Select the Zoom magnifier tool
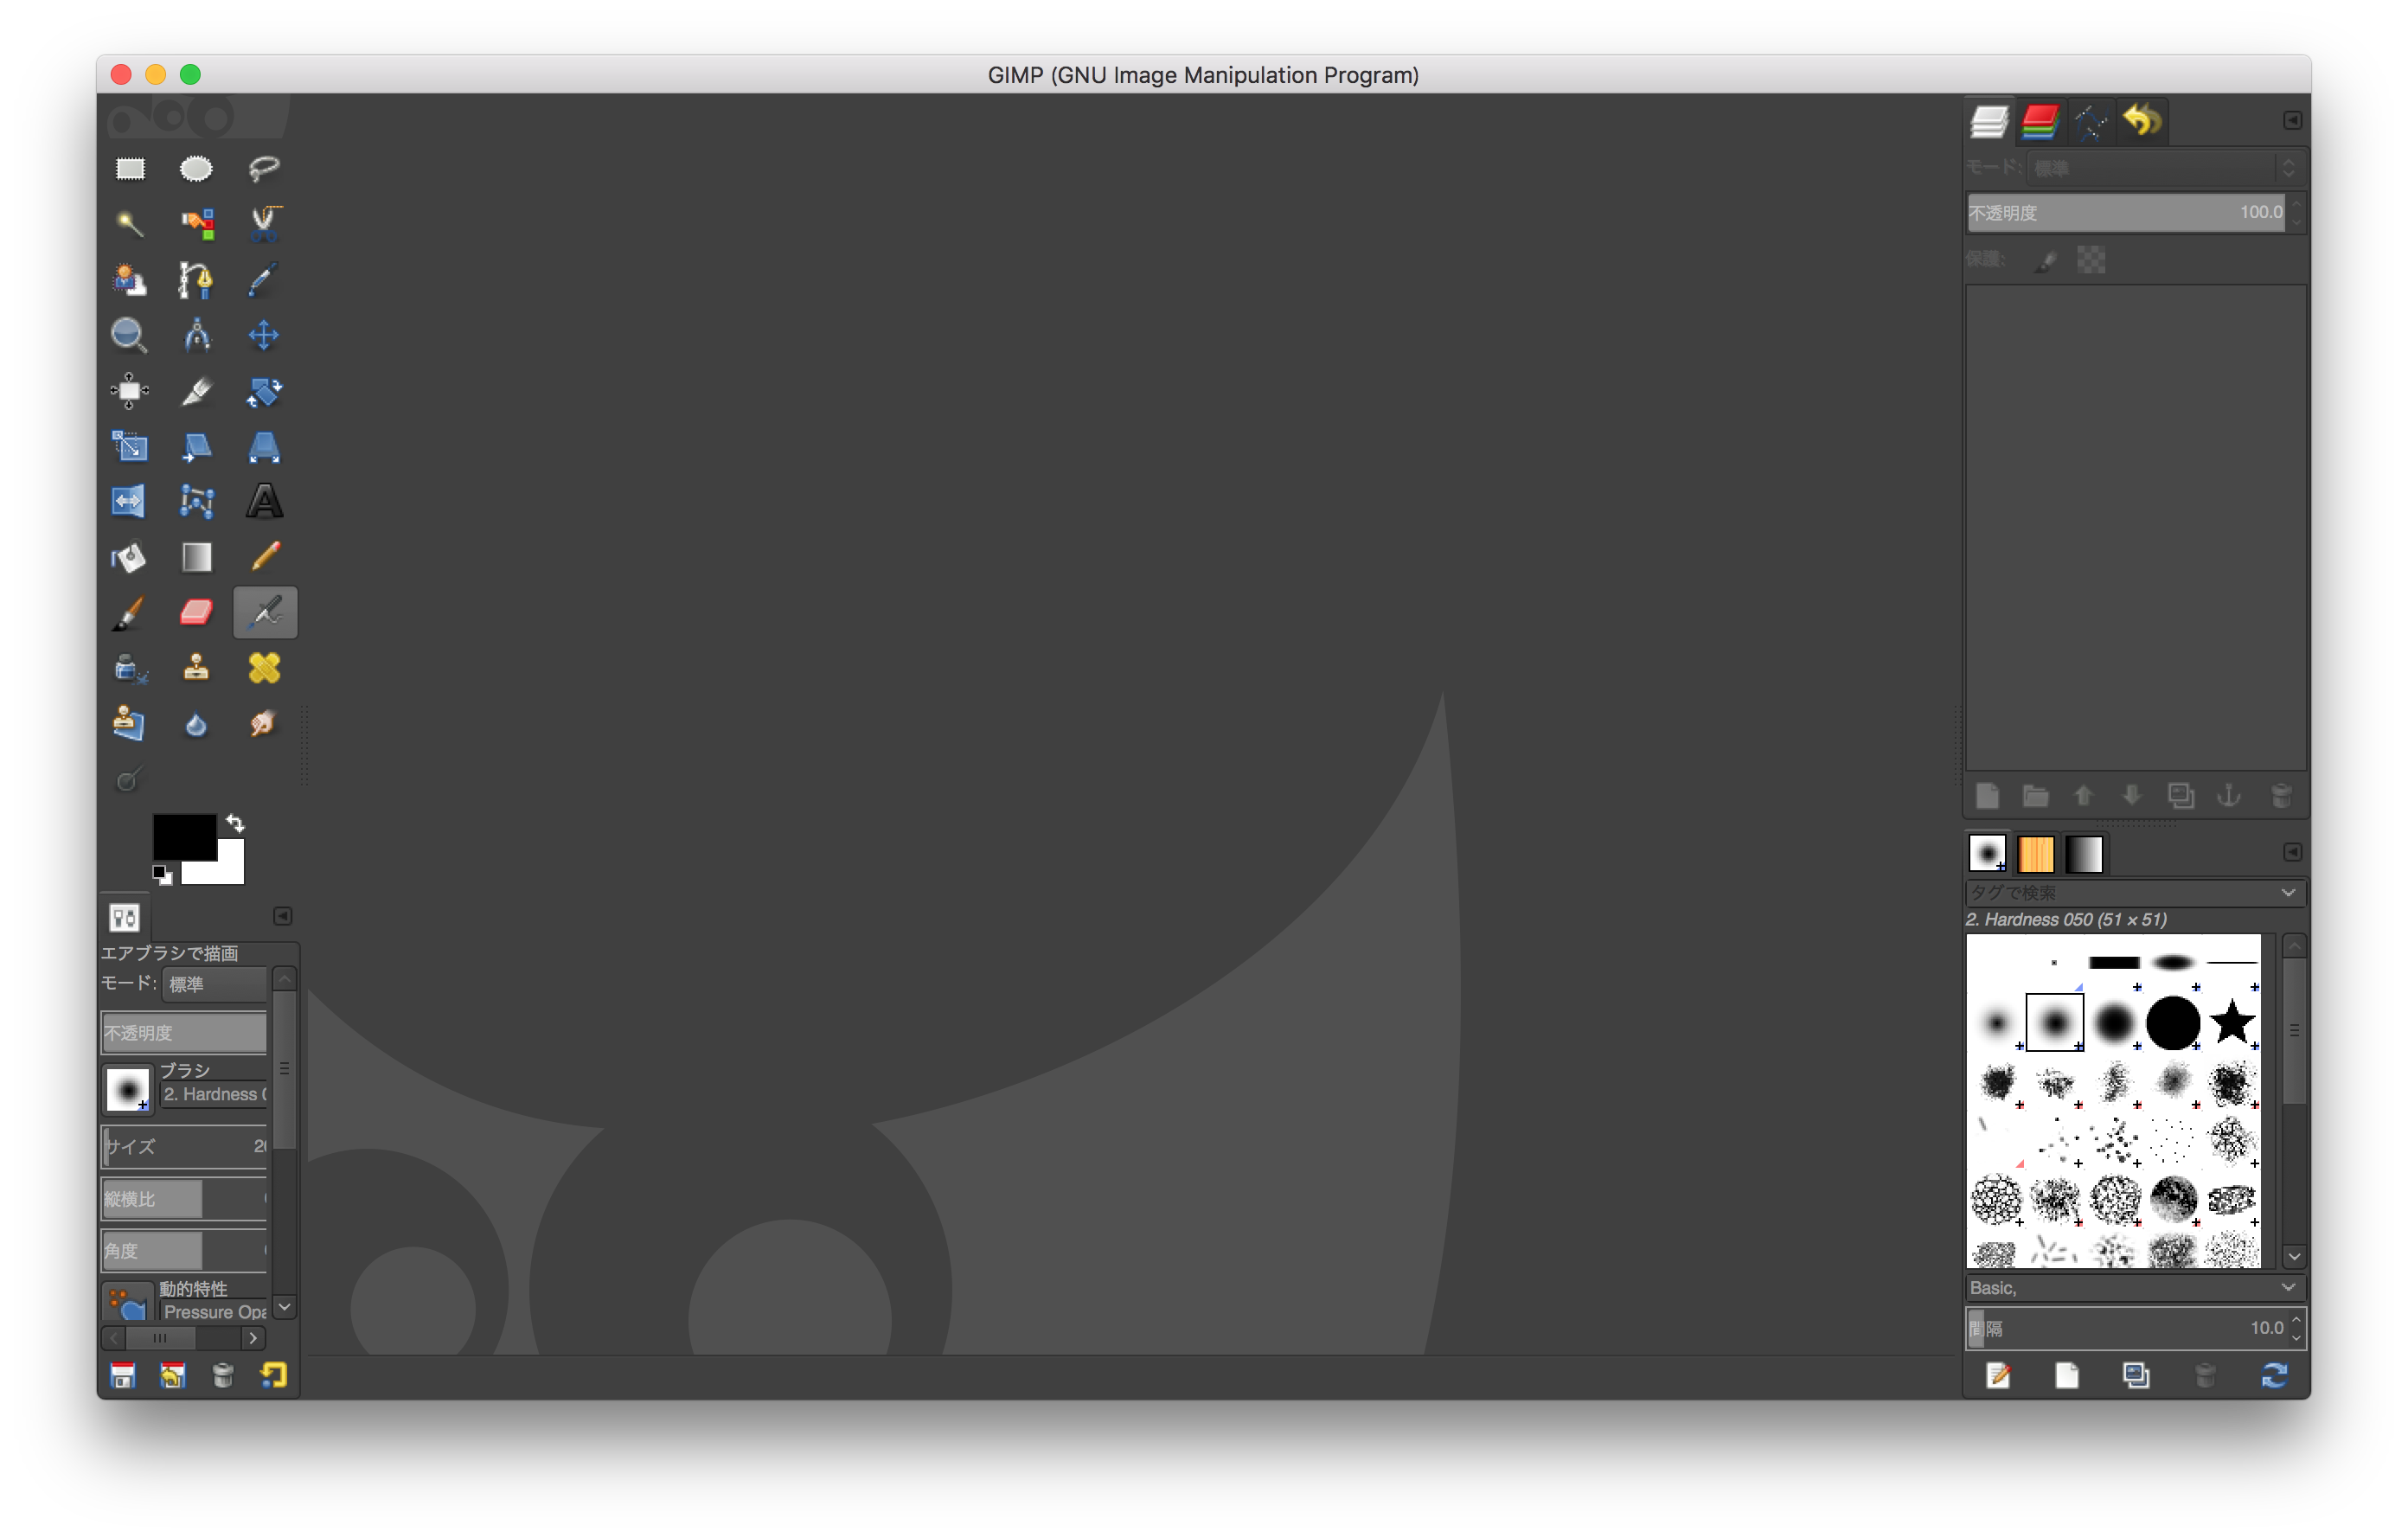This screenshot has height=1538, width=2408. point(130,335)
